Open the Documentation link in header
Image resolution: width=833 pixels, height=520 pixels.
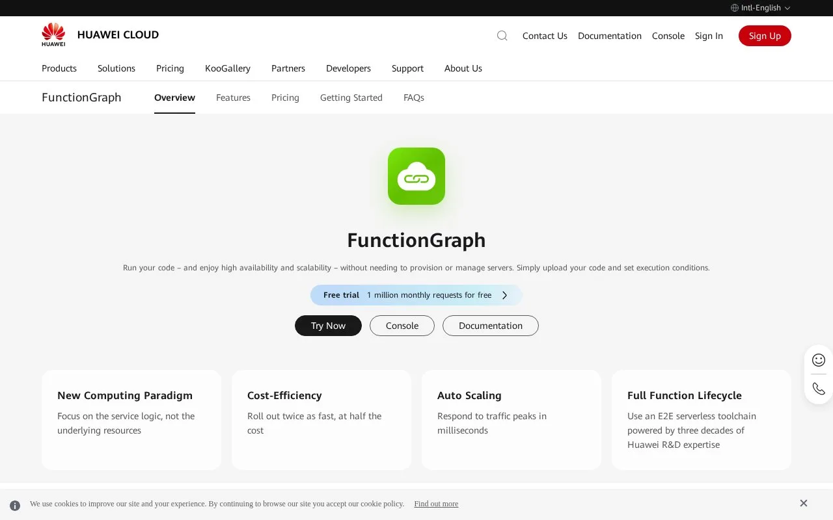(610, 36)
